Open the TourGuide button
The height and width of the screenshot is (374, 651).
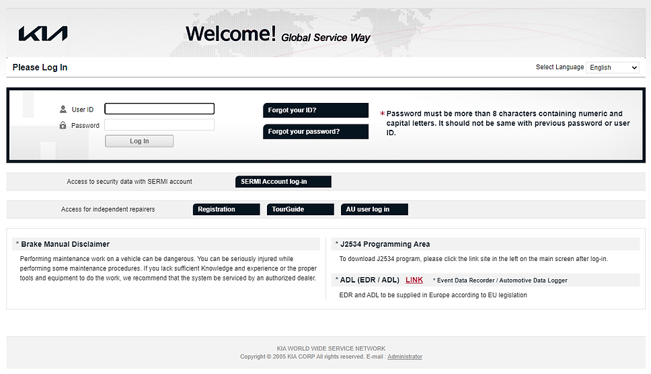pyautogui.click(x=300, y=209)
